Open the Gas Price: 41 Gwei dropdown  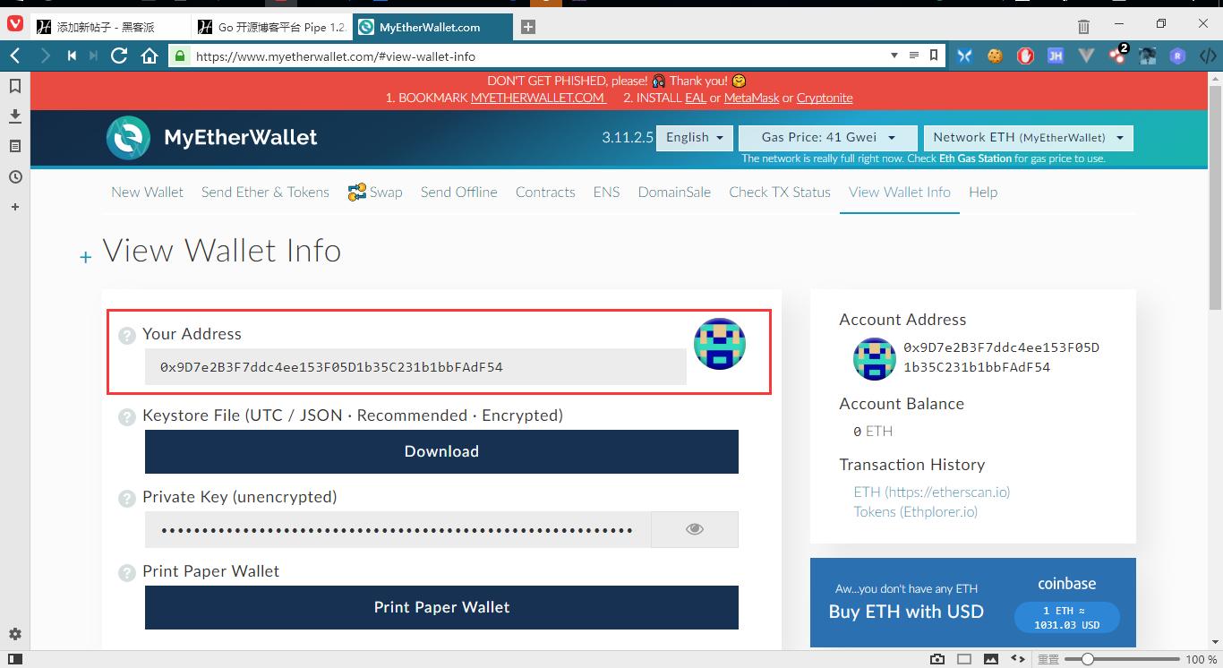click(828, 137)
